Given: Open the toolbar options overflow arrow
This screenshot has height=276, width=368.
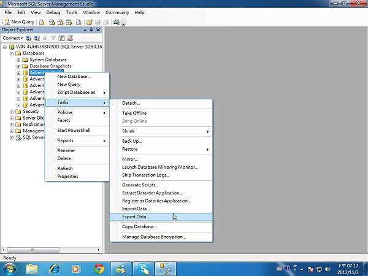Looking at the screenshot, I should point(123,23).
